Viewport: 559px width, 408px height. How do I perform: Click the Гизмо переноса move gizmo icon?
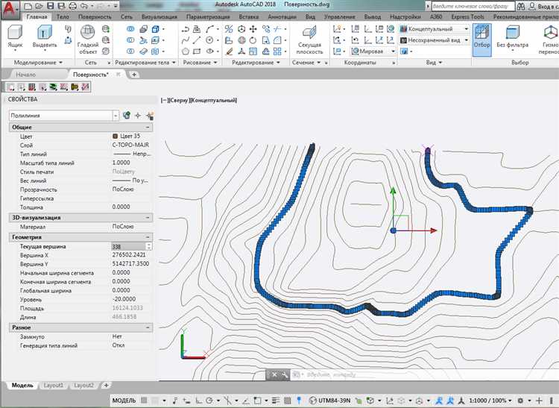click(549, 40)
